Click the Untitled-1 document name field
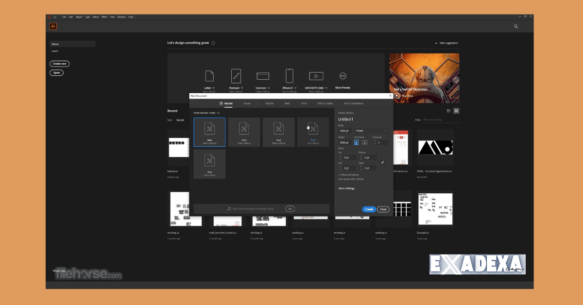The image size is (583, 305). coord(346,119)
